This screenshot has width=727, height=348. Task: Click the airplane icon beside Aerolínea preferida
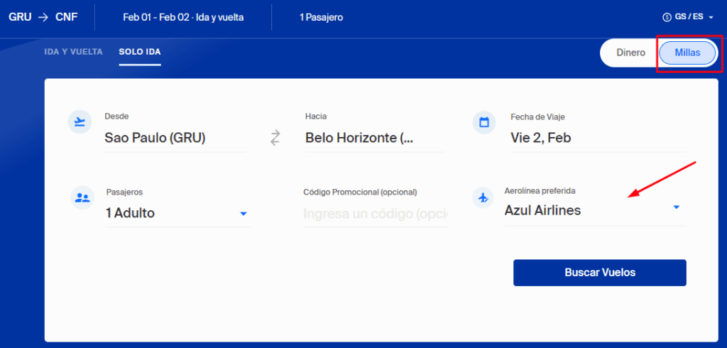coord(484,197)
